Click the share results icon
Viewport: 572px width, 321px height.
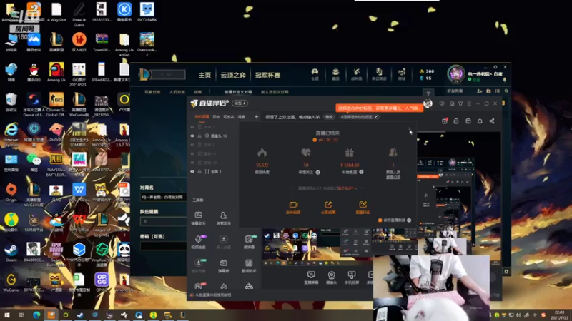point(328,205)
